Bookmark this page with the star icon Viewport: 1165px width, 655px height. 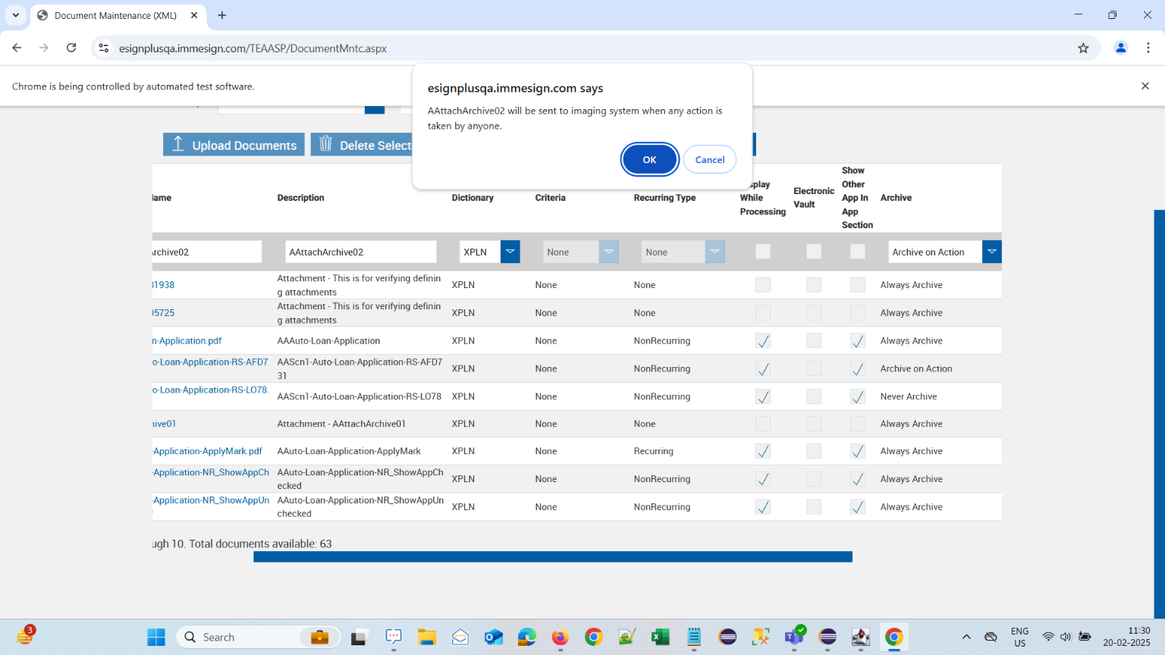coord(1083,48)
